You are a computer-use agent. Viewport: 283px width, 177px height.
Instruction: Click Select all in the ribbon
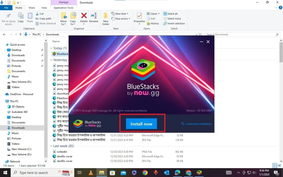(x=171, y=14)
